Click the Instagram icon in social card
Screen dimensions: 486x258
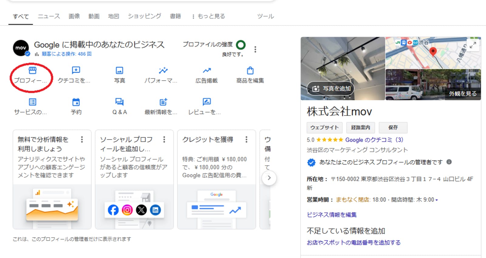pos(127,210)
